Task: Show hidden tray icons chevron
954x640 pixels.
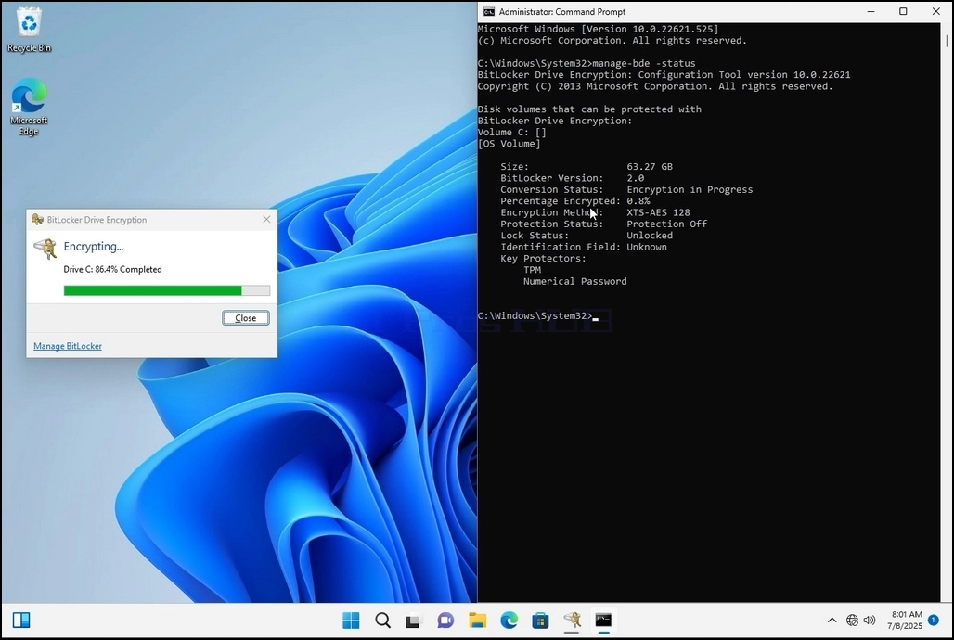Action: click(x=832, y=620)
